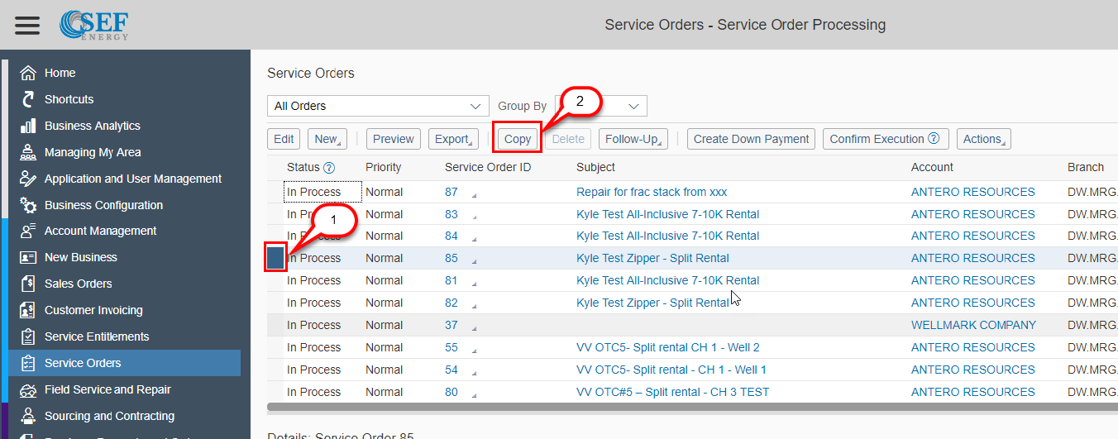
Task: Click Create Down Payment button
Action: (x=751, y=139)
